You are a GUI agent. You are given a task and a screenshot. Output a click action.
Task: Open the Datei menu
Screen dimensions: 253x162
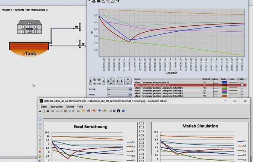click(x=44, y=107)
